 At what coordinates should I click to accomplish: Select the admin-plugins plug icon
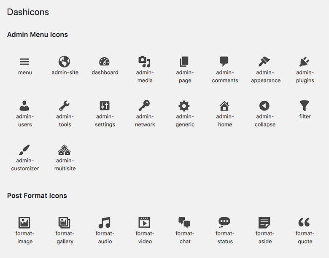305,62
